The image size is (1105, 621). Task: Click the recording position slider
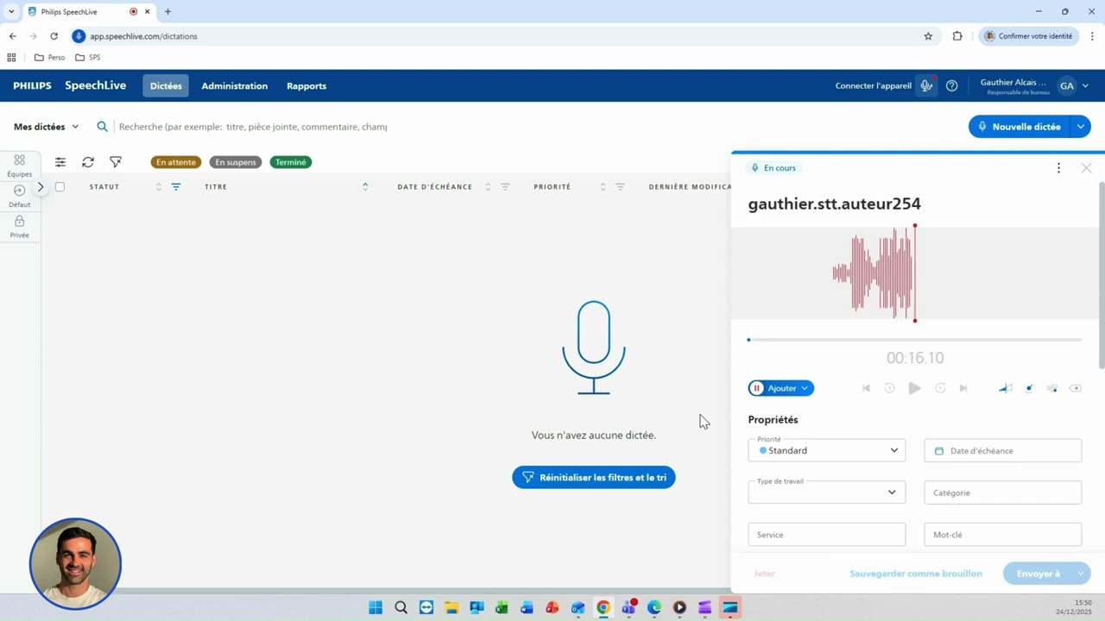(x=915, y=340)
